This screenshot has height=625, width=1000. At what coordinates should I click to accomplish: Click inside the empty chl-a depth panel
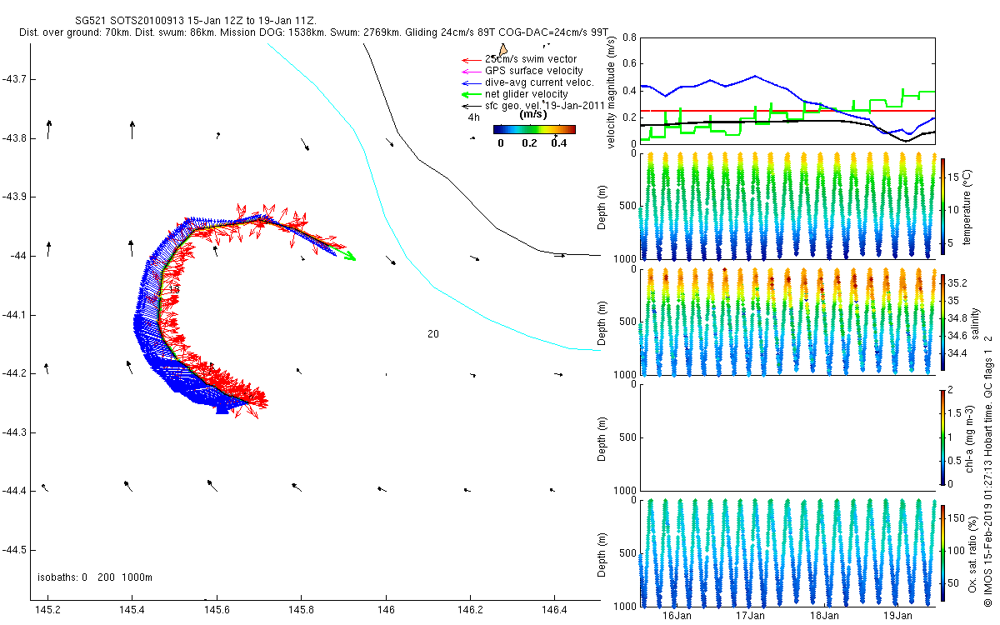(787, 437)
